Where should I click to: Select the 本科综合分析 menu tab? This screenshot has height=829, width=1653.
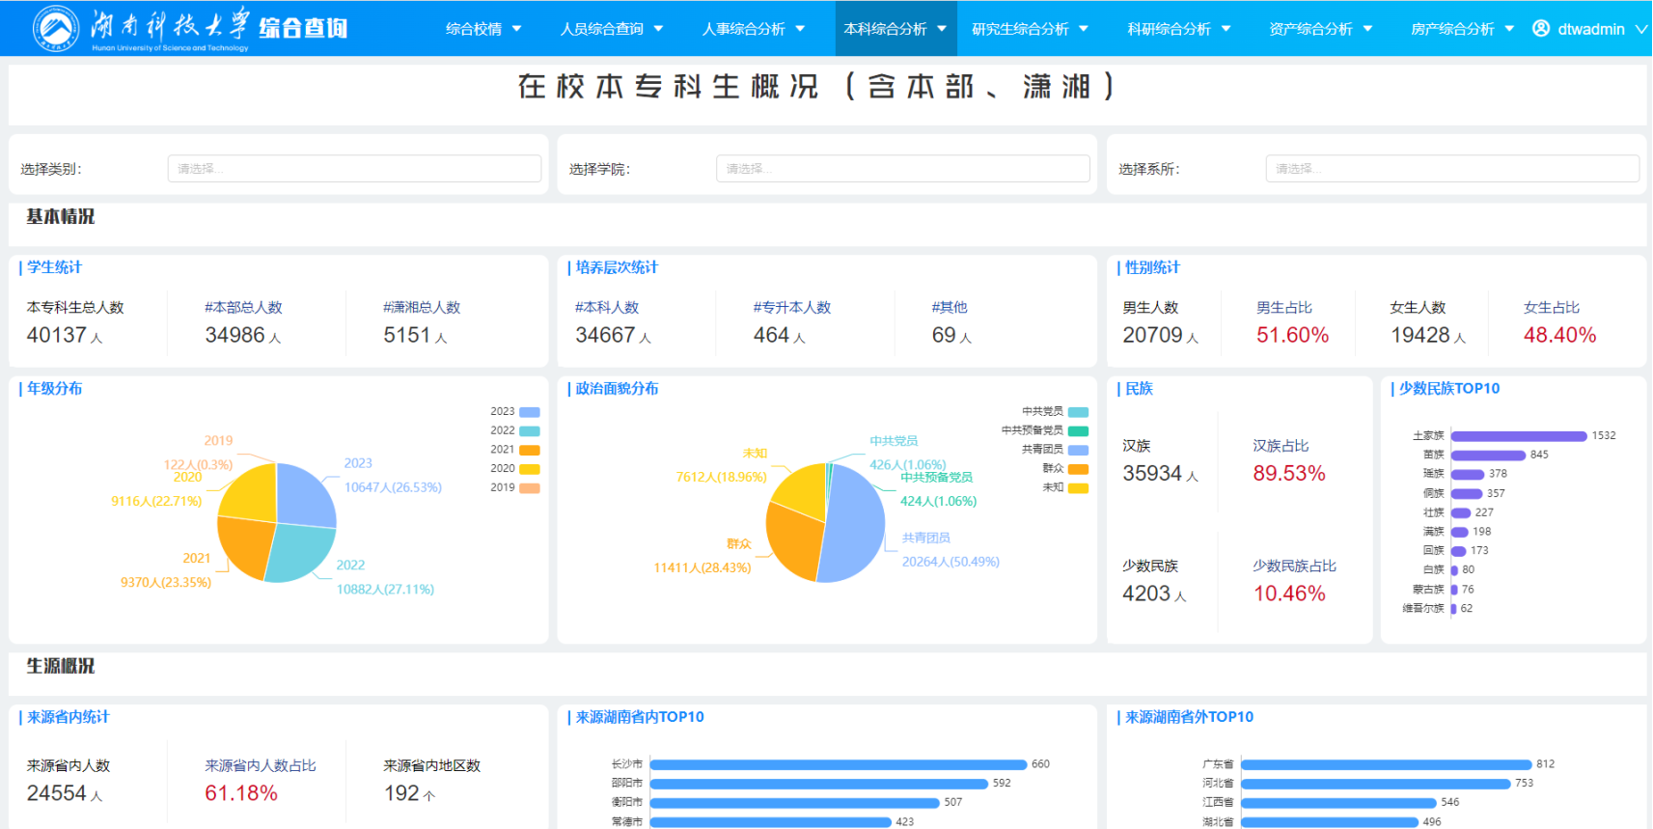[x=895, y=29]
